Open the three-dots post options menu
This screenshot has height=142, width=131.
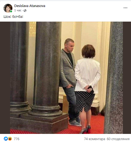125,8
